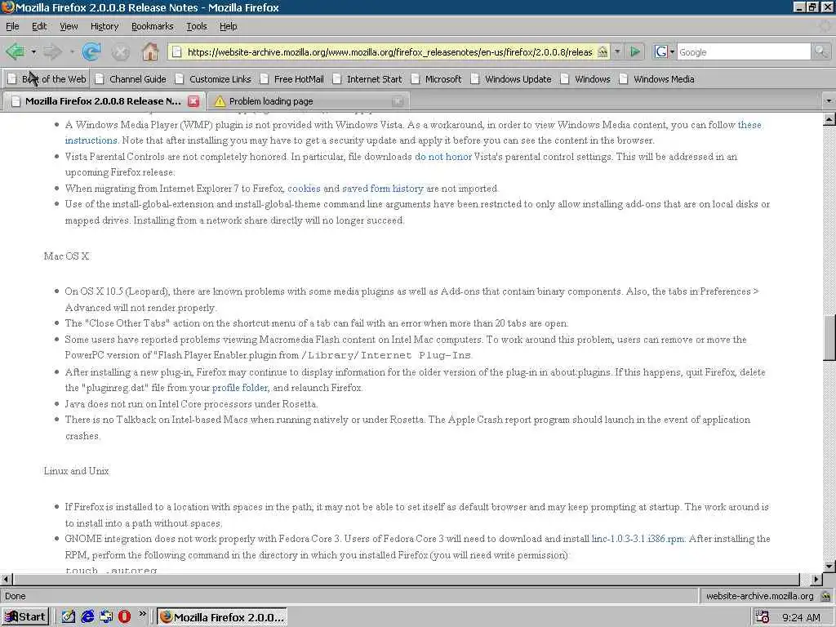
Task: Open the address bar URL dropdown
Action: [x=617, y=51]
